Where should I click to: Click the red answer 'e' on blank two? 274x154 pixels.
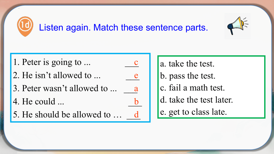coord(136,76)
